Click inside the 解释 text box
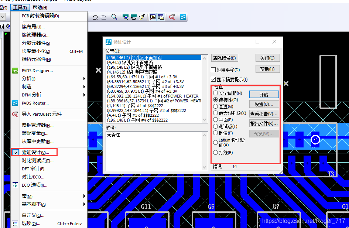 click(x=154, y=151)
